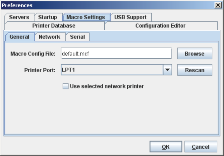
Task: Cancel the Preferences dialog
Action: [x=201, y=147]
